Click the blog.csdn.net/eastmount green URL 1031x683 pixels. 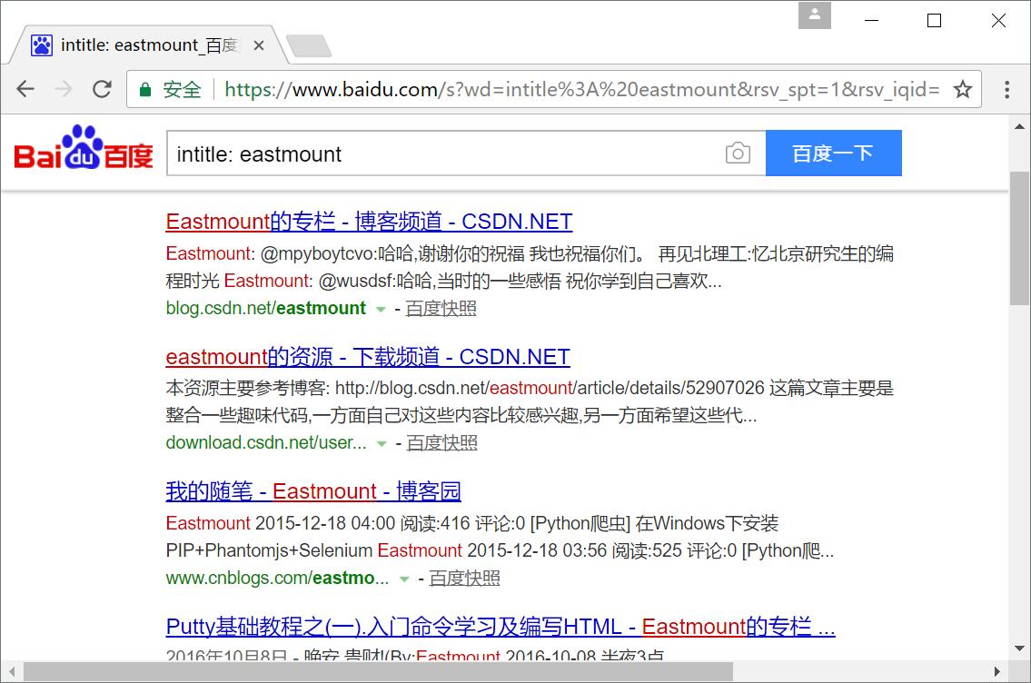tap(265, 308)
